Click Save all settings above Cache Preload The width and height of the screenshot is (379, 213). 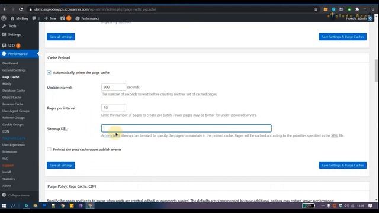coord(61,37)
